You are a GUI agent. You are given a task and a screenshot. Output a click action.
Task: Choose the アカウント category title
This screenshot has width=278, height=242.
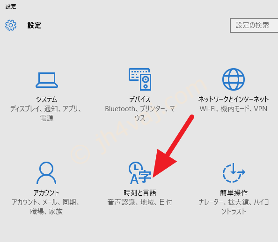click(x=46, y=192)
